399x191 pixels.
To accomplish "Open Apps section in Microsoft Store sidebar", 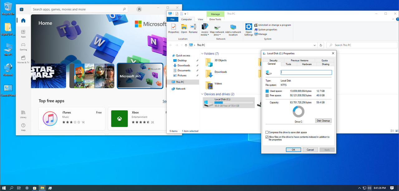I will pos(23,34).
